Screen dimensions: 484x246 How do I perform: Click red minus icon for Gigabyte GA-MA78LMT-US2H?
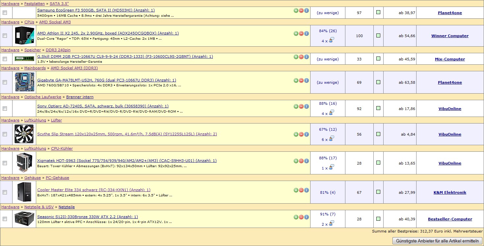[x=301, y=80]
